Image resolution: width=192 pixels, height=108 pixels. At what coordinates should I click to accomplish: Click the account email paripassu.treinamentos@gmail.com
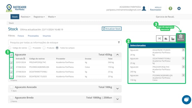[124, 10]
